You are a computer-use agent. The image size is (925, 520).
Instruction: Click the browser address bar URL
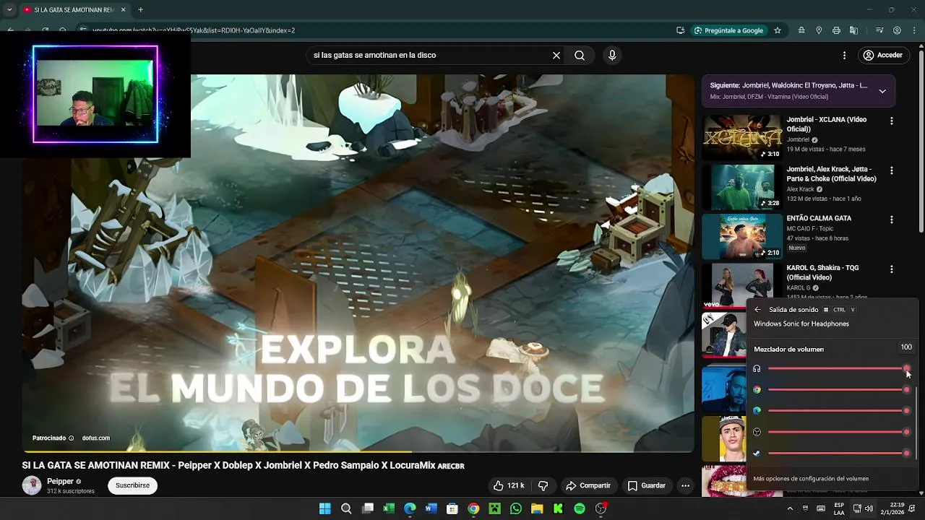coord(194,30)
